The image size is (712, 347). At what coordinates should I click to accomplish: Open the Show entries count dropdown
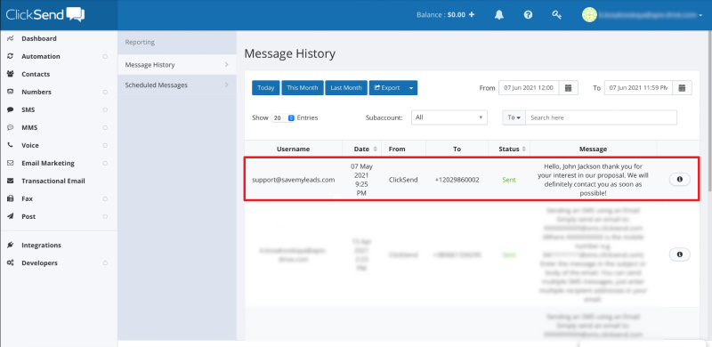pyautogui.click(x=283, y=117)
